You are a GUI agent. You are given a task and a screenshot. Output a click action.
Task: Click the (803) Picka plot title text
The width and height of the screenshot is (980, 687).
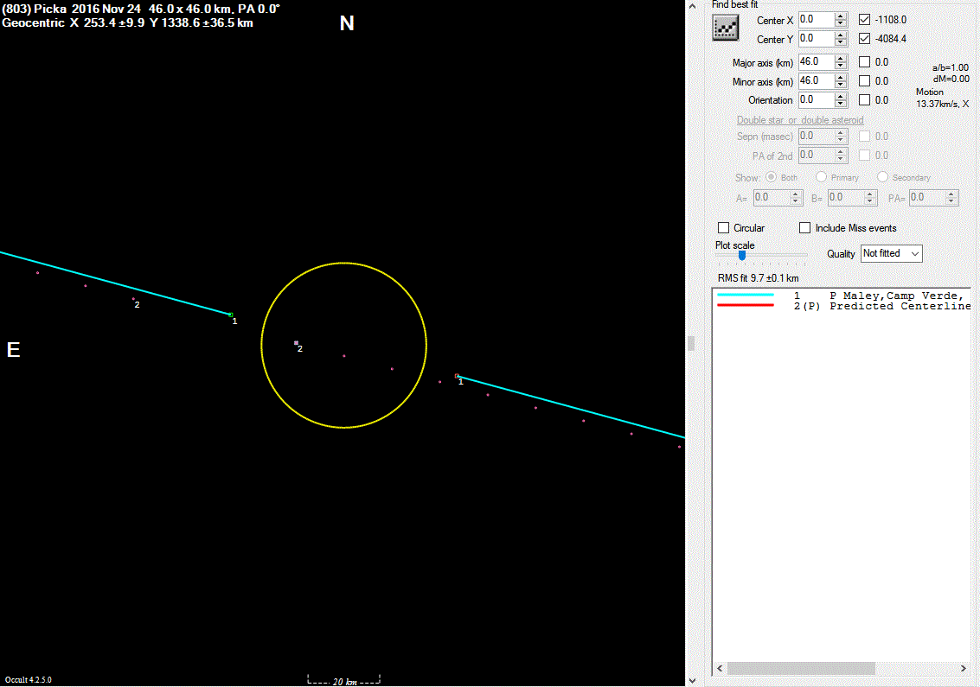tap(141, 10)
